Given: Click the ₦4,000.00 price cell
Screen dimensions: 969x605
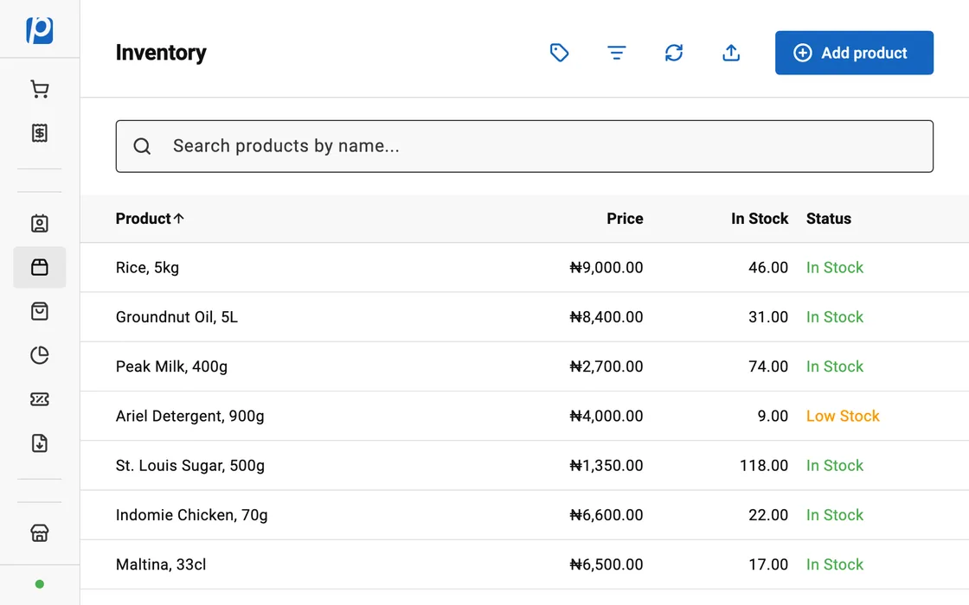Looking at the screenshot, I should click(x=606, y=416).
